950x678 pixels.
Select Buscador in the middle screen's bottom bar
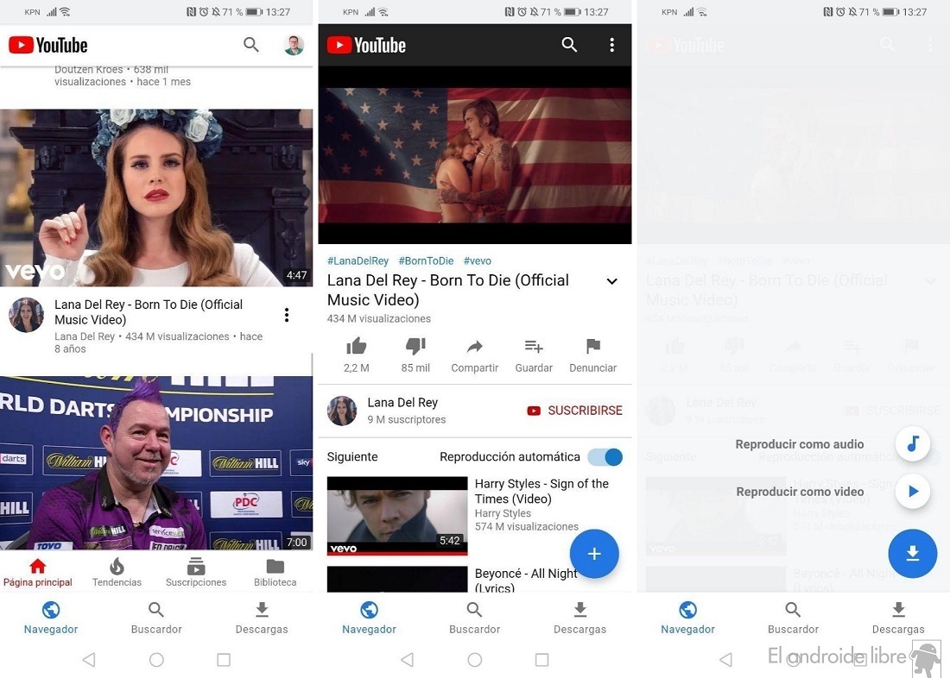[x=474, y=618]
